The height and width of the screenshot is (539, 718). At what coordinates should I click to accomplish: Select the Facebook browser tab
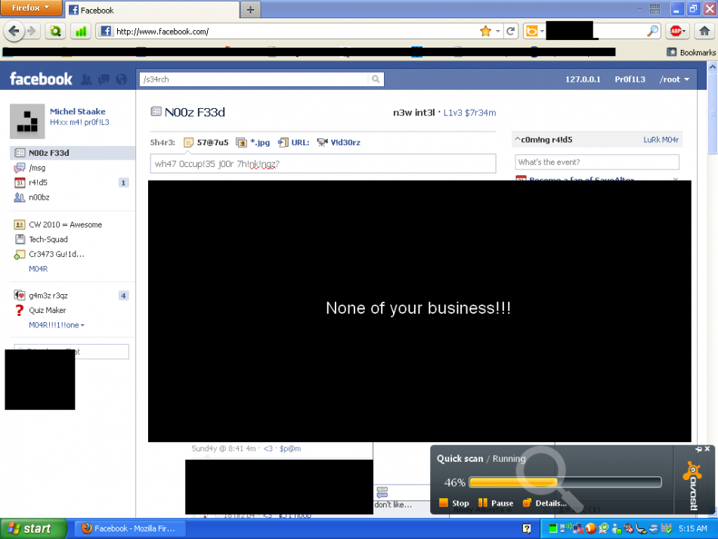(x=152, y=10)
